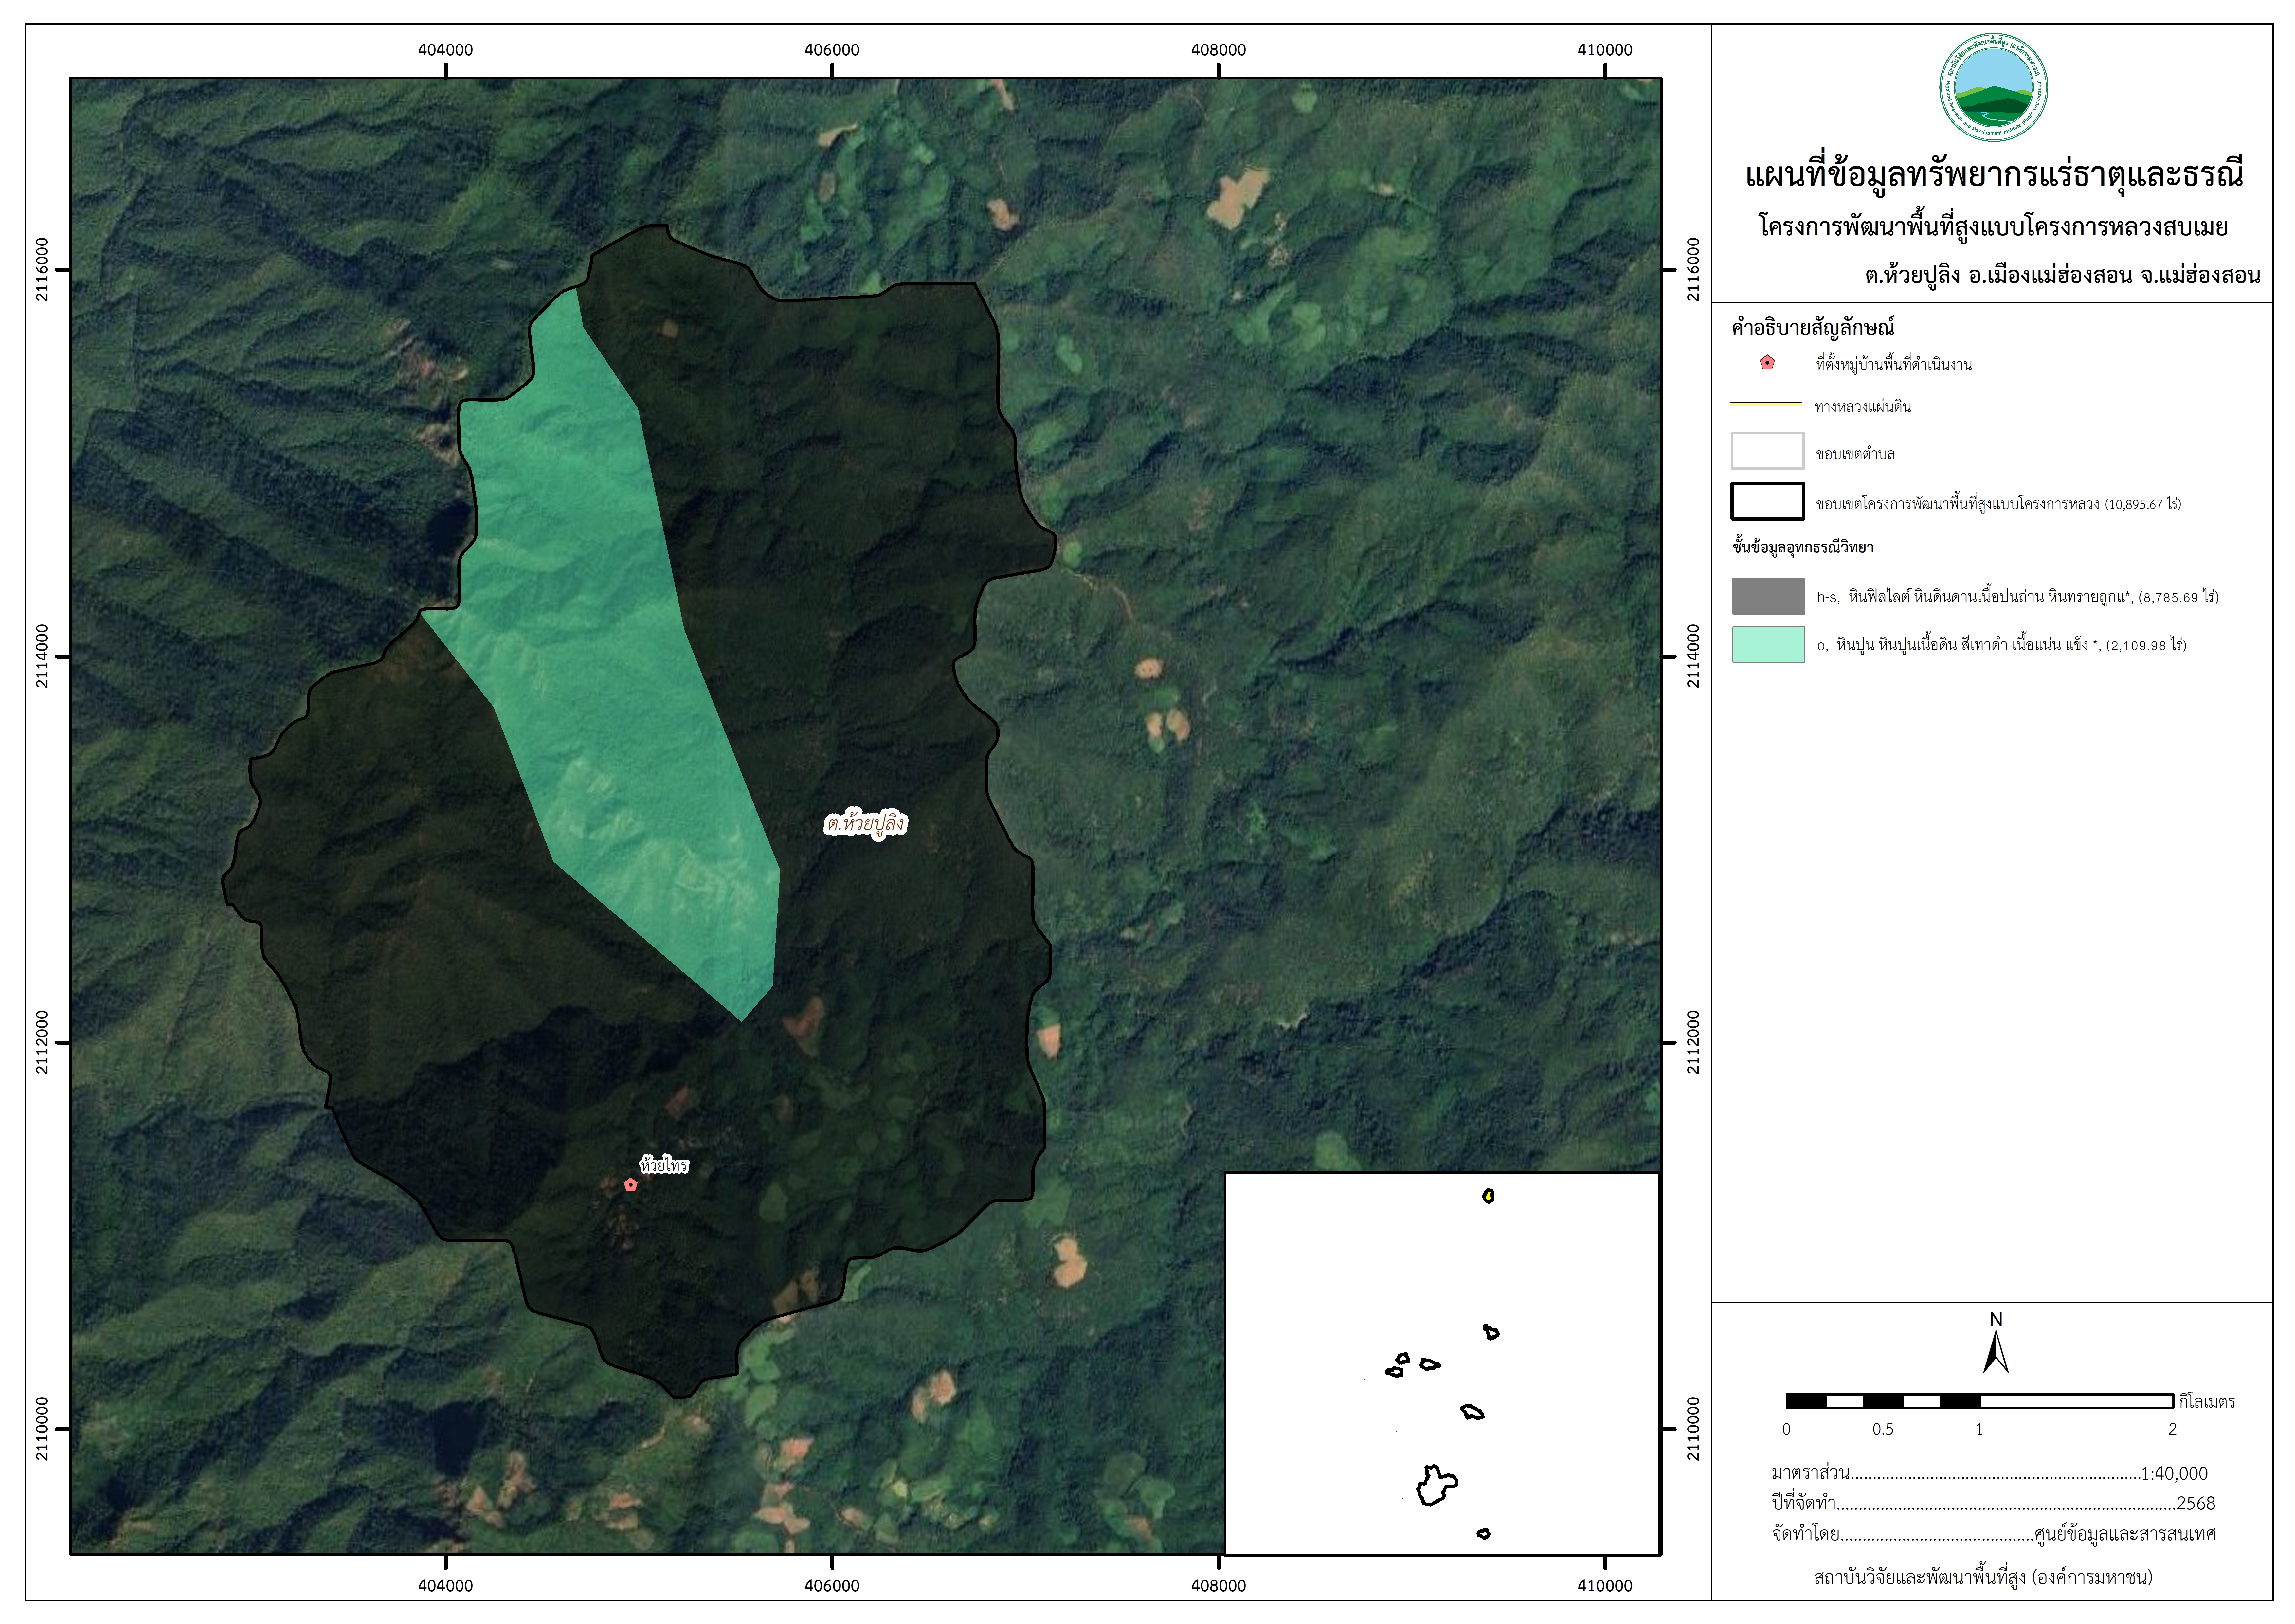Click the 404000 easting label on the top axis
This screenshot has height=1624, width=2295.
click(445, 50)
